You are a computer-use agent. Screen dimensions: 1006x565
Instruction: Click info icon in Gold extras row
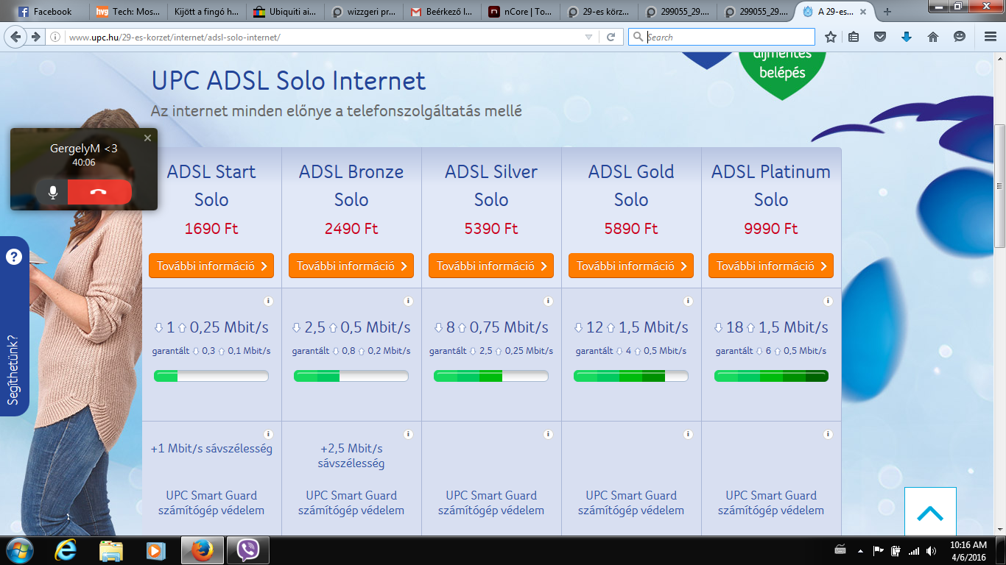click(x=688, y=434)
